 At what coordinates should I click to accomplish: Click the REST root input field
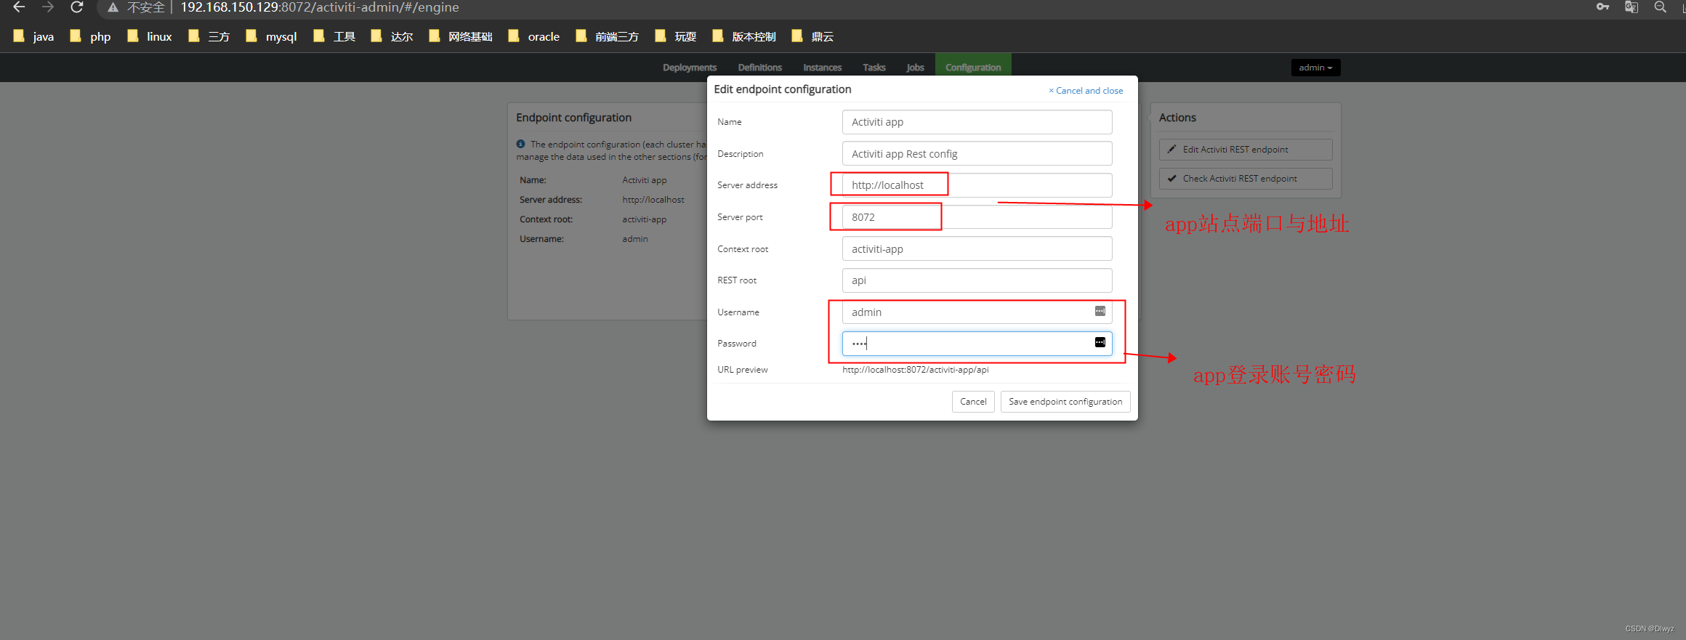(977, 280)
